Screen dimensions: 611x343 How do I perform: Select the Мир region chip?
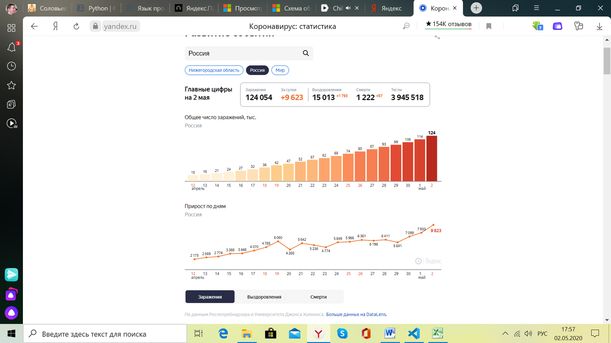(x=280, y=71)
